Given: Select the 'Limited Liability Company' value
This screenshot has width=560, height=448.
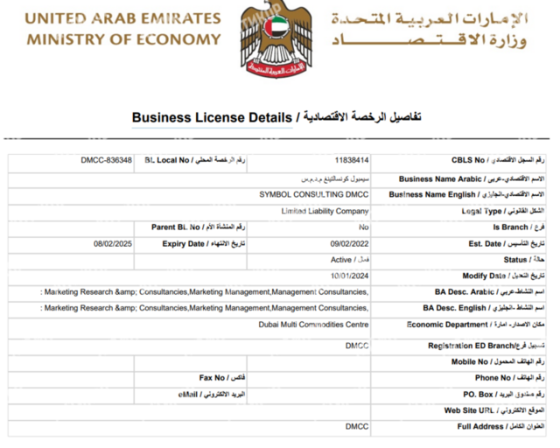Looking at the screenshot, I should (325, 211).
